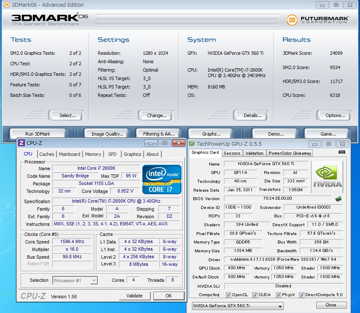Click the GPU-Z screenshot camera icon
The width and height of the screenshot is (360, 313).
341,152
